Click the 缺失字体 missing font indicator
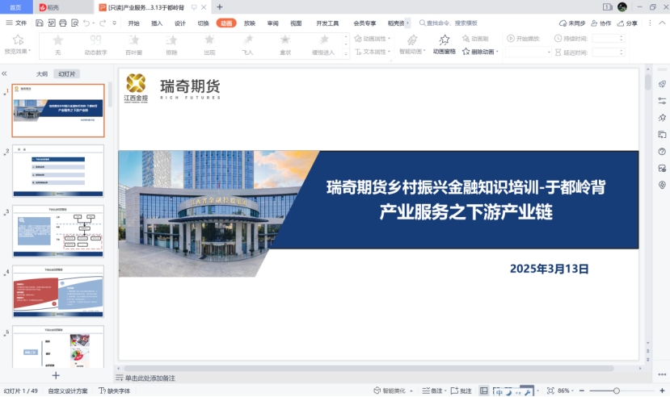The width and height of the screenshot is (670, 397). click(114, 391)
